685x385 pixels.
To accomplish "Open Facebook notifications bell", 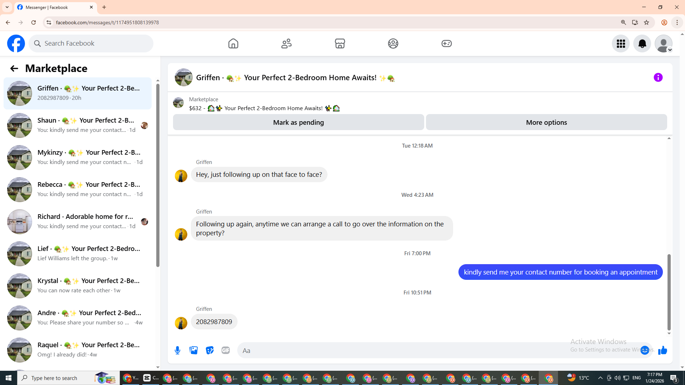I will coord(642,43).
